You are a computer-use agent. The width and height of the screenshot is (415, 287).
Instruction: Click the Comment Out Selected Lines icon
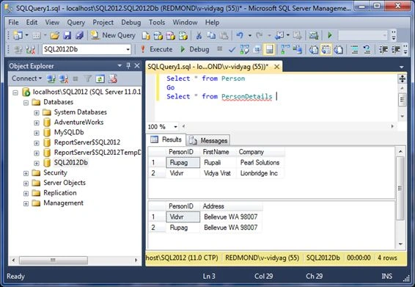[x=354, y=49]
